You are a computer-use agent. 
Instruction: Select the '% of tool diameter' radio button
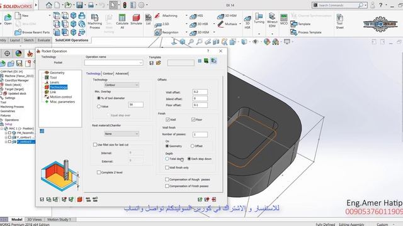pos(99,98)
